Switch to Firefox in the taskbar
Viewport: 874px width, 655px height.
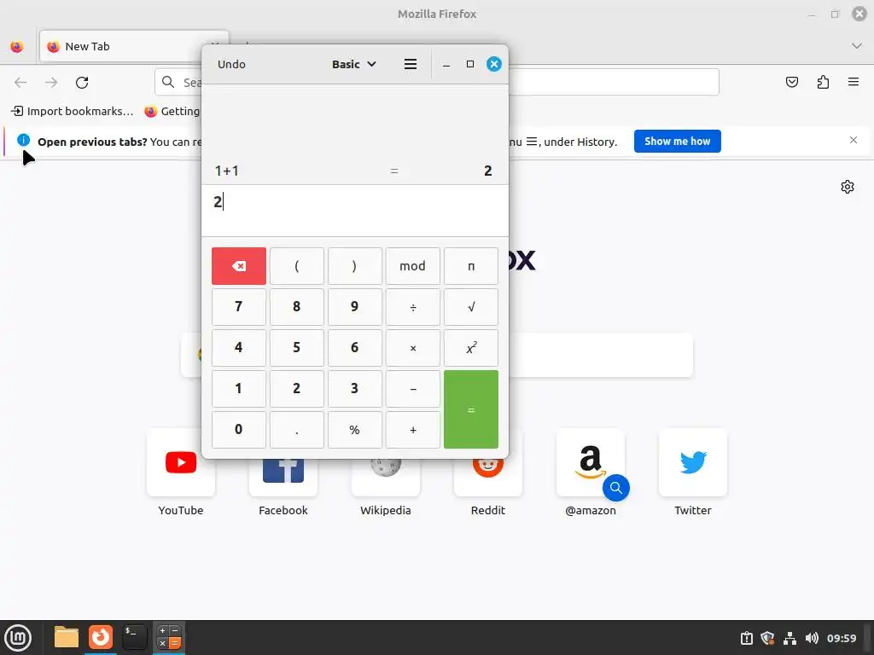tap(101, 638)
